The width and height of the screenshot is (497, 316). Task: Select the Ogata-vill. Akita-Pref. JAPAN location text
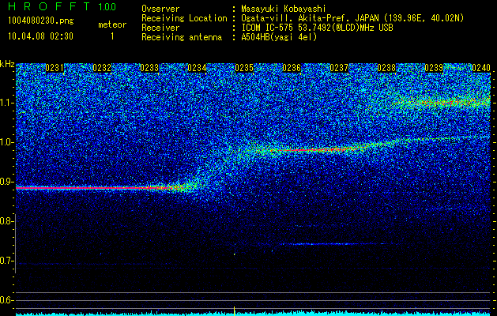pos(352,18)
